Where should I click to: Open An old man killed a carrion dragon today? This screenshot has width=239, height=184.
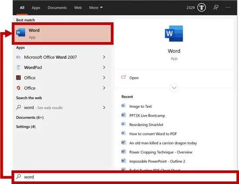tap(163, 143)
